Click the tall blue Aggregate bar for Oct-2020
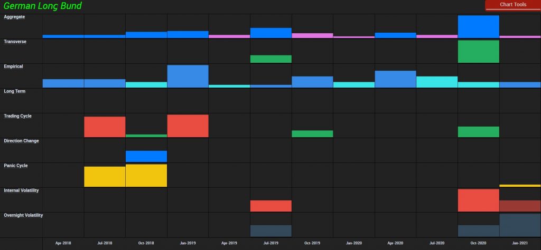Image resolution: width=541 pixels, height=250 pixels. 478,26
